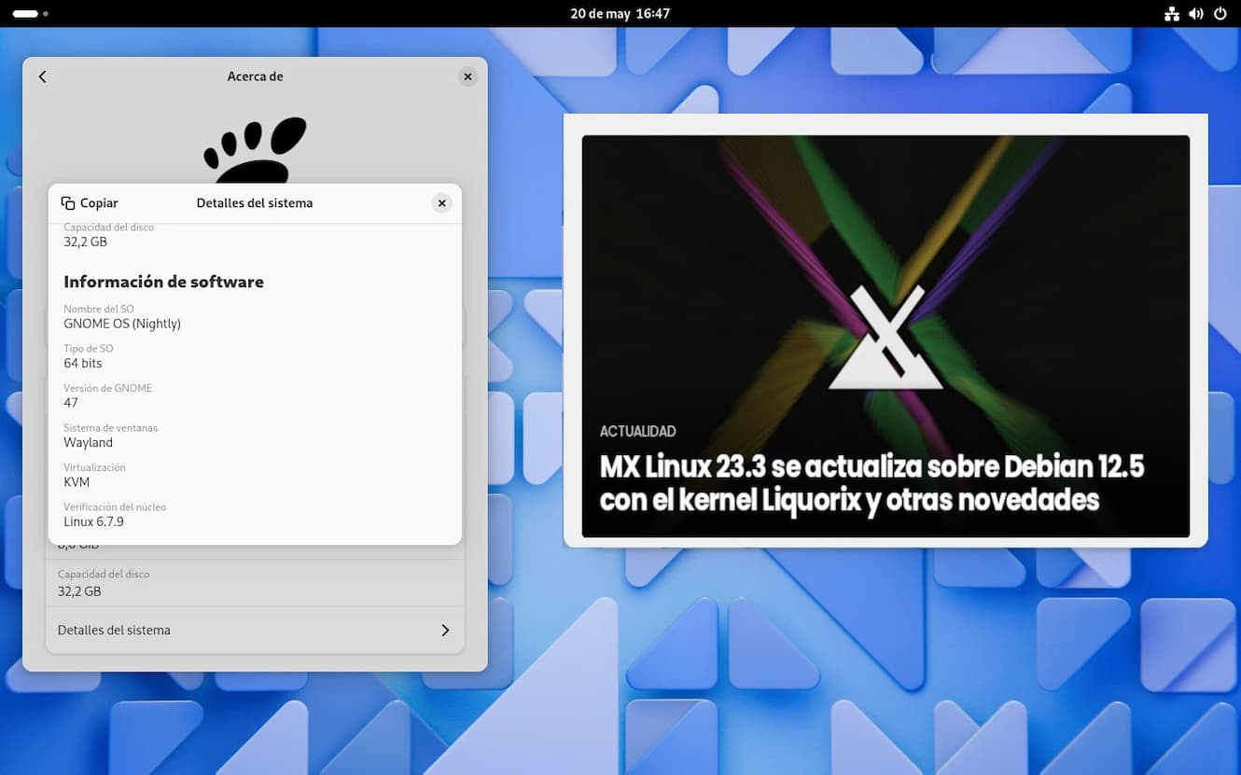This screenshot has height=775, width=1241.
Task: Close the Detalles del sistema dialog
Action: click(x=442, y=203)
